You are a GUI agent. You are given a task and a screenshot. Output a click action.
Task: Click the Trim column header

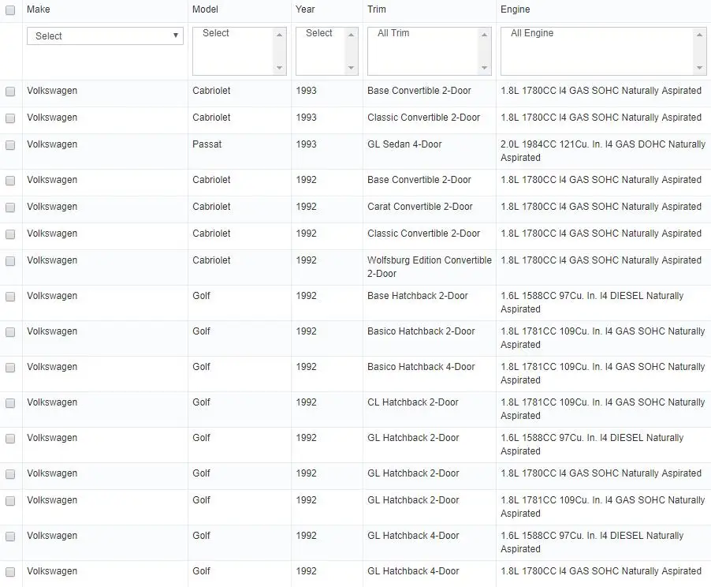pos(376,9)
